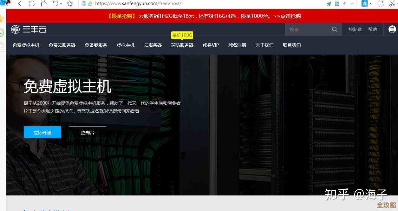This screenshot has width=398, height=211.
Task: Bookmark this page with the star icon
Action: (x=69, y=4)
